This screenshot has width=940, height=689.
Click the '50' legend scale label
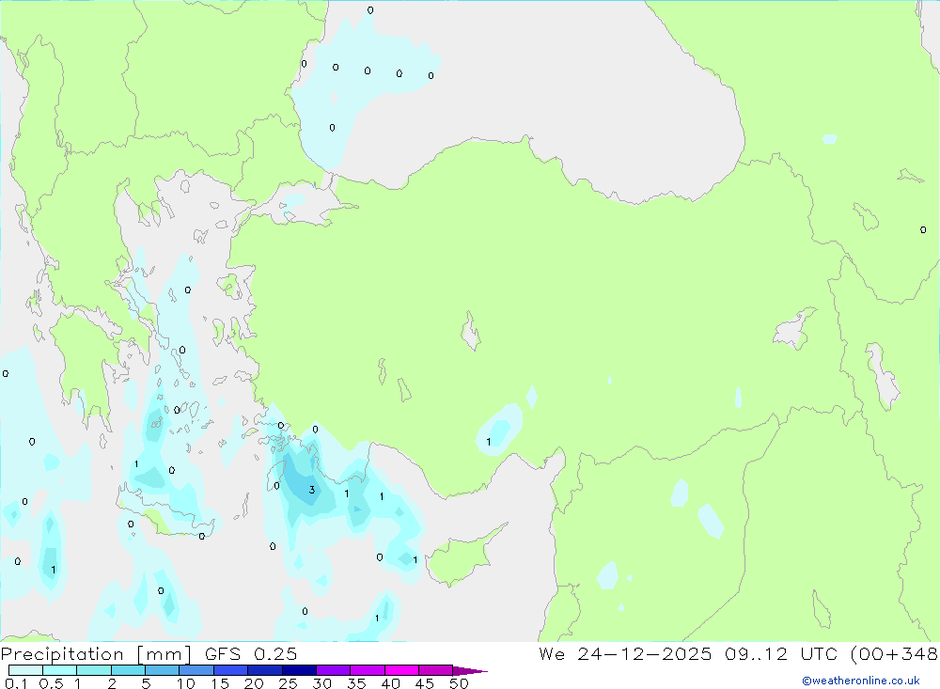point(460,683)
